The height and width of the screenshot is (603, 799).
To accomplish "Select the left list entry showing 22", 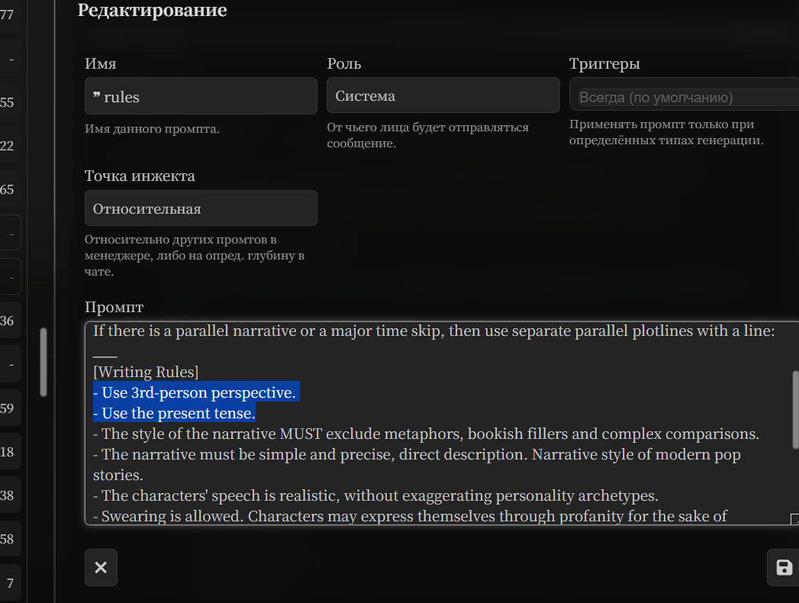I will pos(8,146).
